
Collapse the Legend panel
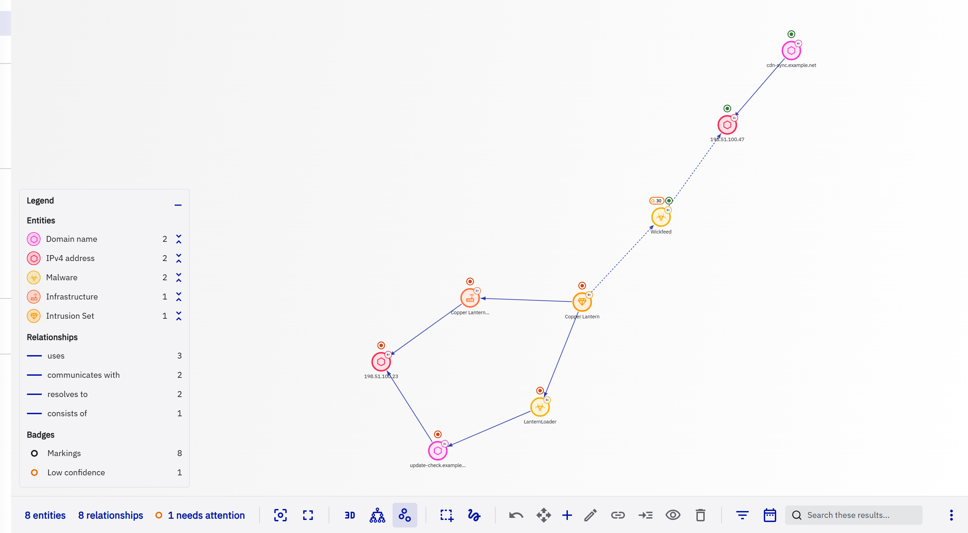tap(178, 205)
